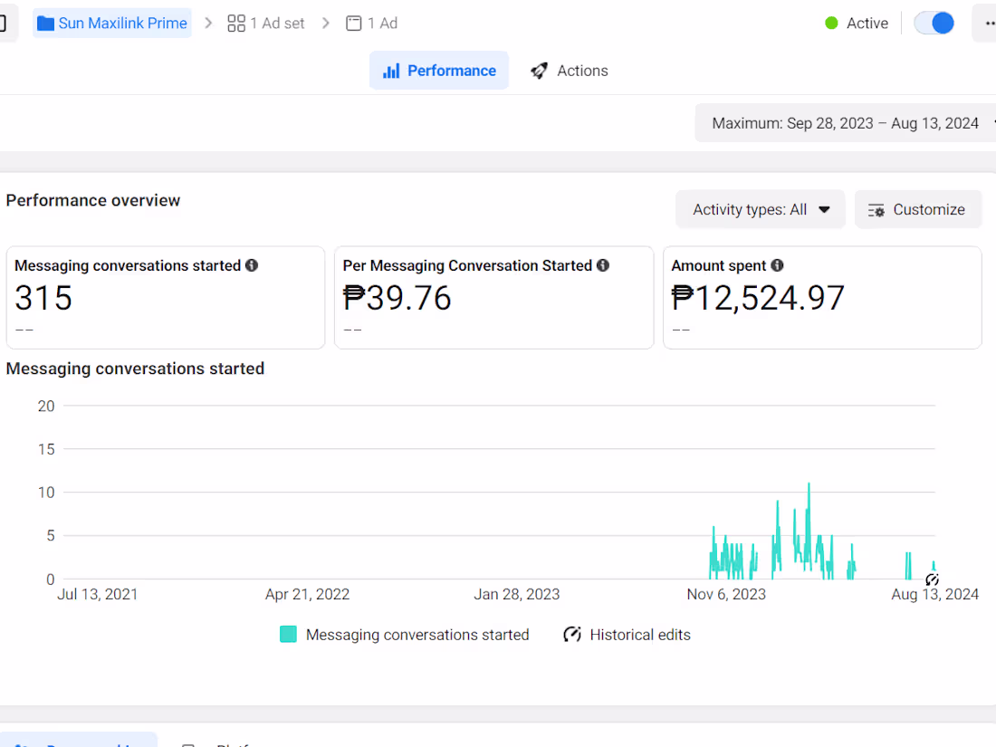The image size is (996, 747).
Task: Click the historical edits marker on the chart axis
Action: (x=932, y=579)
